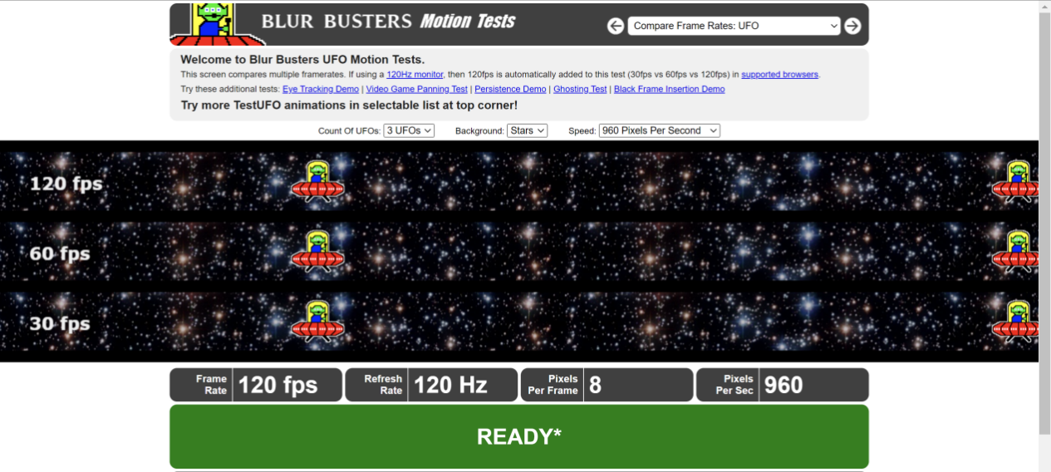Open the Background Stars dropdown
The image size is (1051, 472).
(527, 130)
